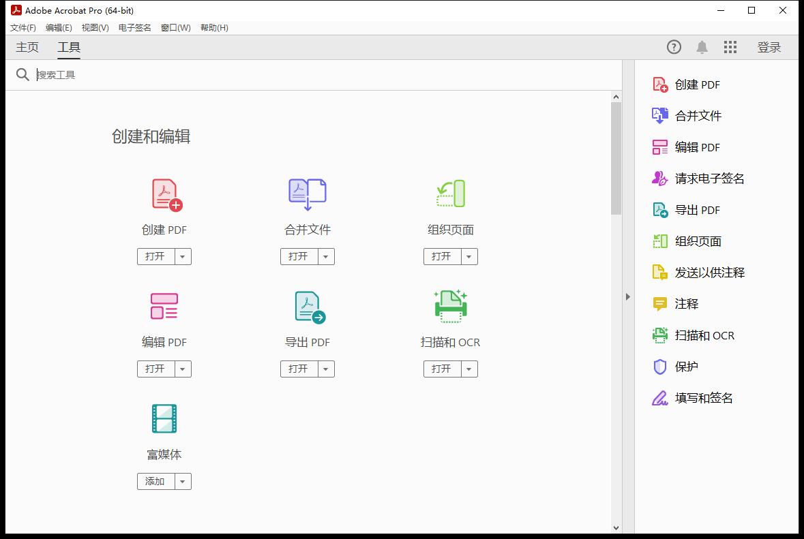Open the 电子签名 menu

(x=135, y=28)
